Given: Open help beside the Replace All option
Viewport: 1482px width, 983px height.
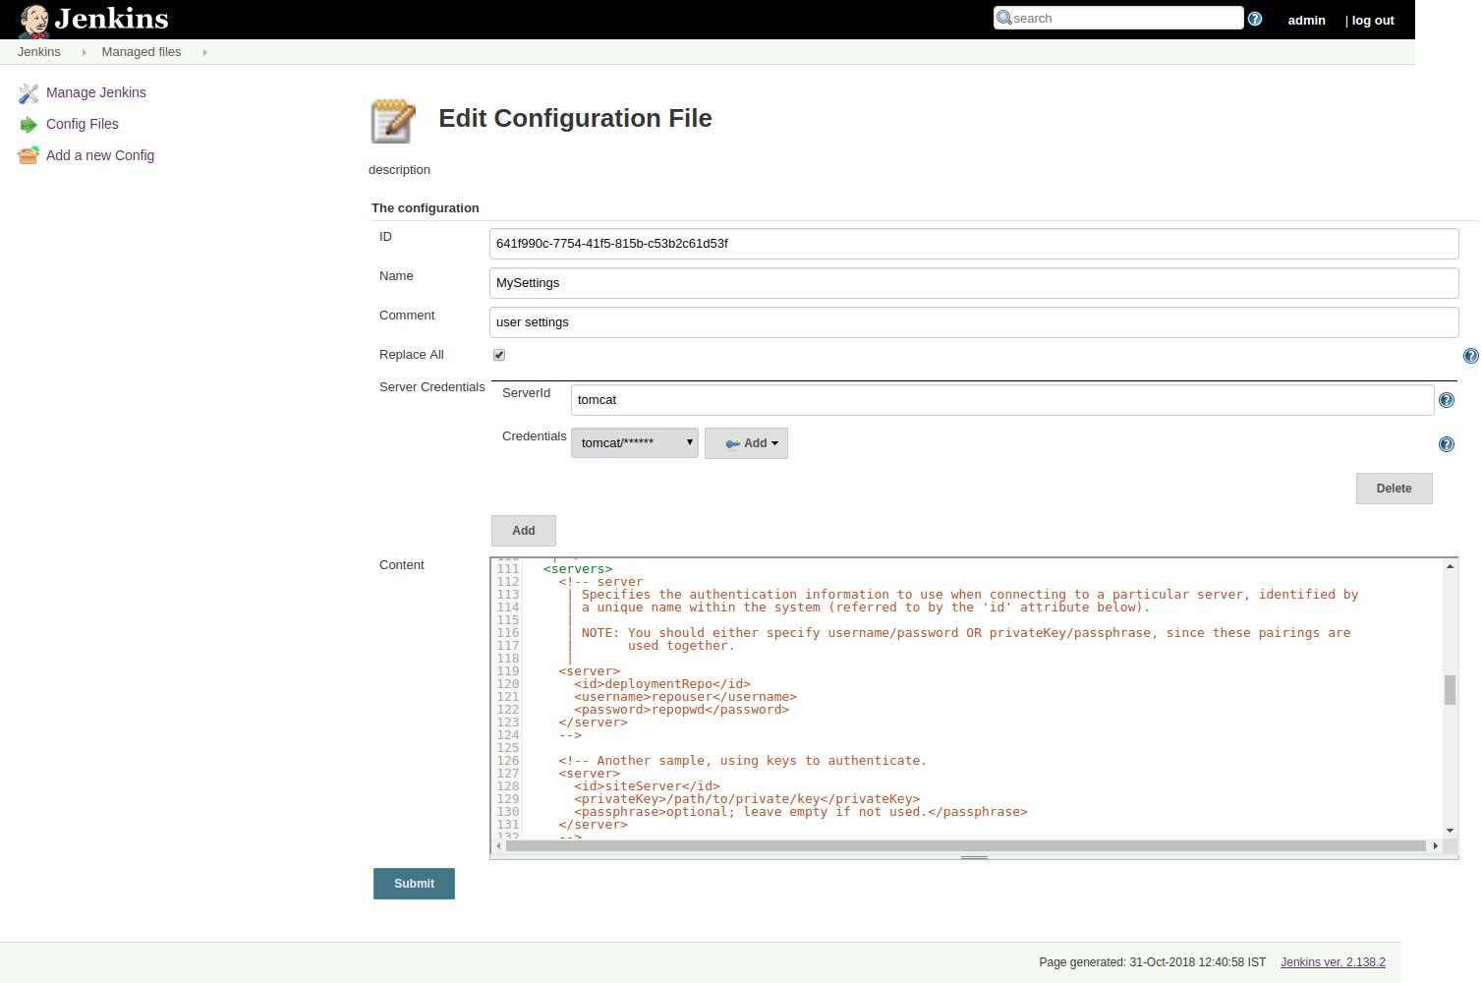Looking at the screenshot, I should tap(1471, 356).
